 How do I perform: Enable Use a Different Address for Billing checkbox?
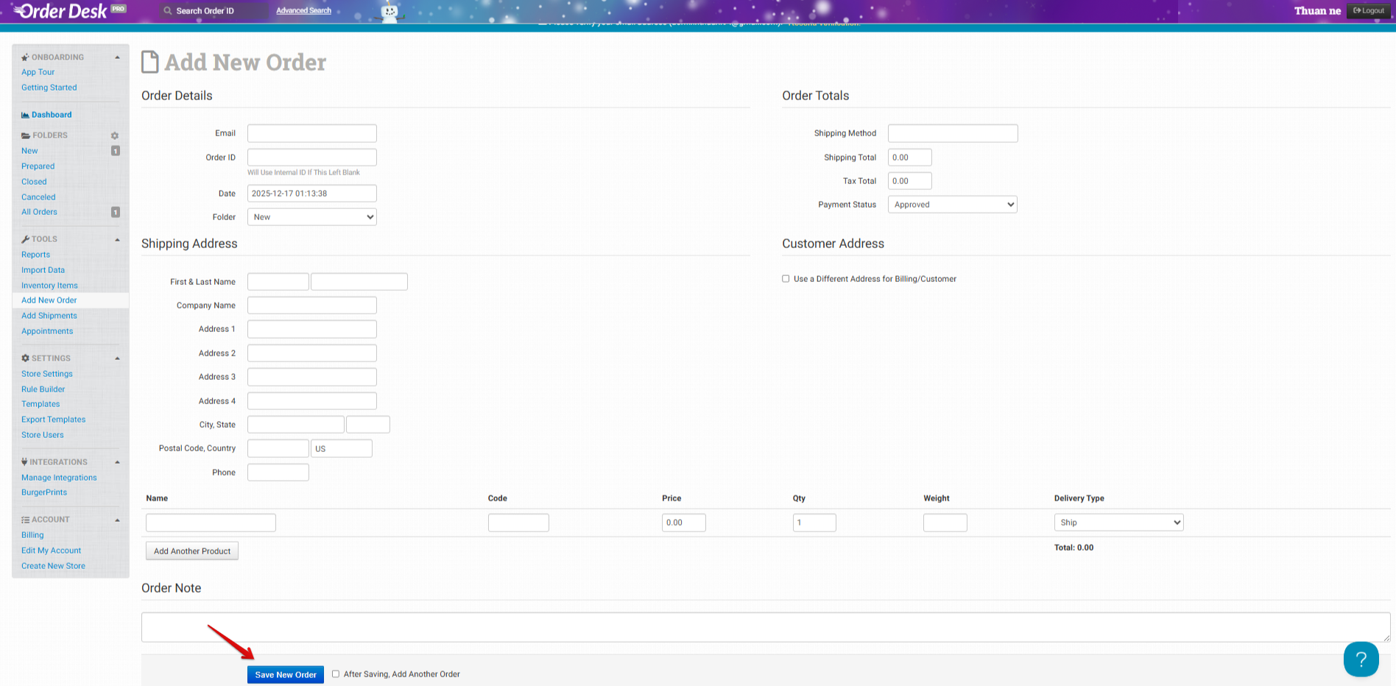point(786,279)
